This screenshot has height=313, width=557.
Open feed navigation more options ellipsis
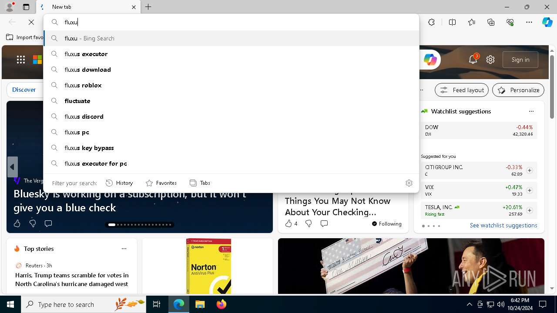(x=421, y=90)
